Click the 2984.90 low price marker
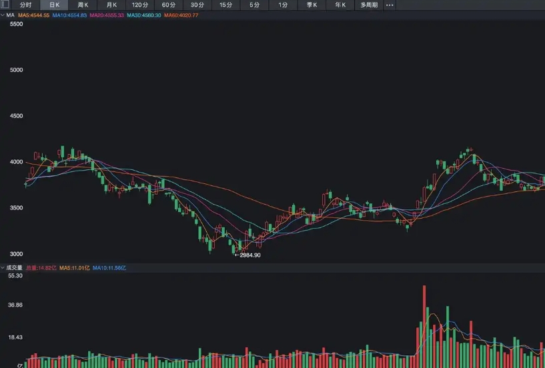 coord(248,255)
